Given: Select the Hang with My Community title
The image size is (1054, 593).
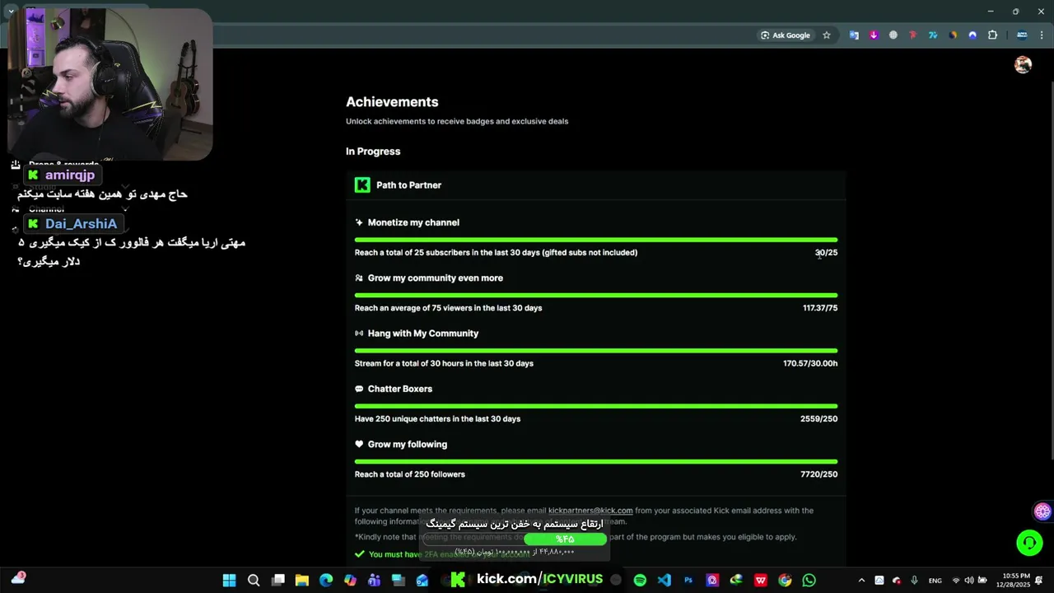Looking at the screenshot, I should (423, 334).
